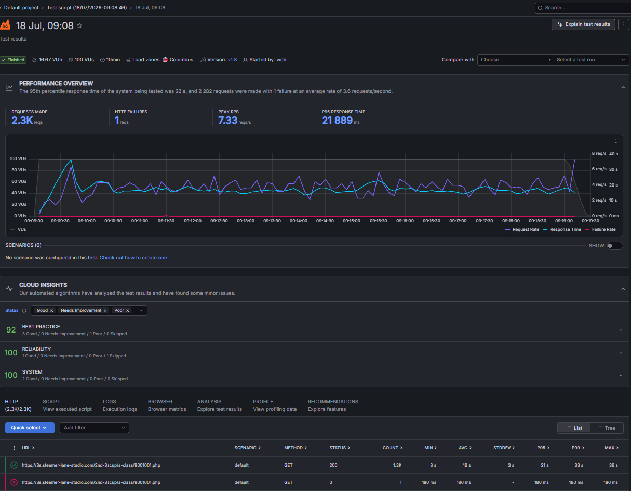Open the chart's three-dot options menu
The width and height of the screenshot is (631, 491).
point(616,141)
